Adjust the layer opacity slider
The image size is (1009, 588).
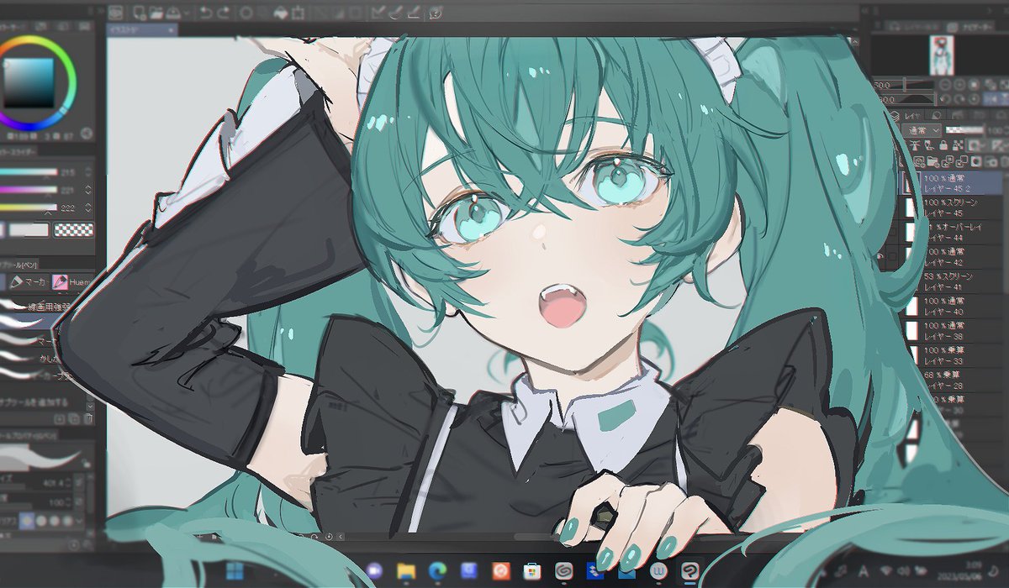967,130
